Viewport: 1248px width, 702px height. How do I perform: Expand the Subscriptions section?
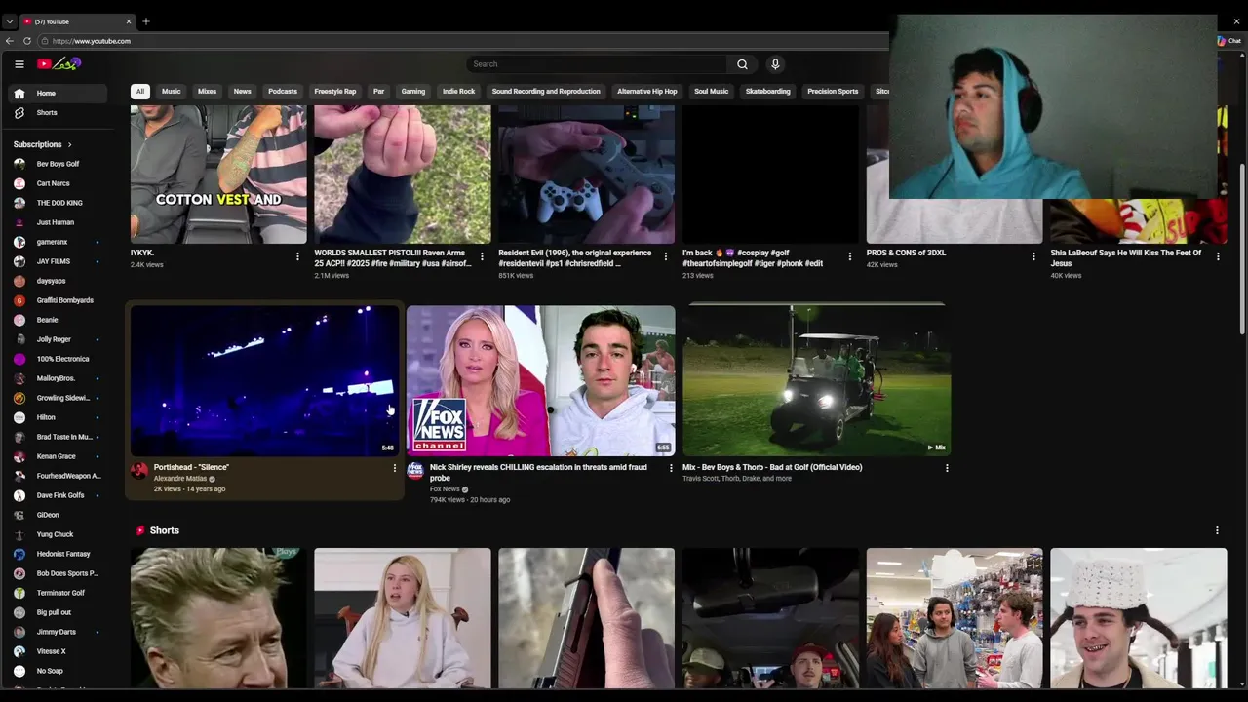(43, 144)
